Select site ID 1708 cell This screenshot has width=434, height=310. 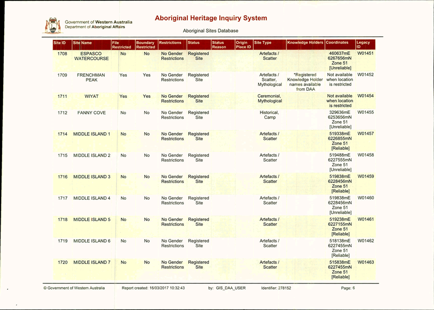coord(62,54)
